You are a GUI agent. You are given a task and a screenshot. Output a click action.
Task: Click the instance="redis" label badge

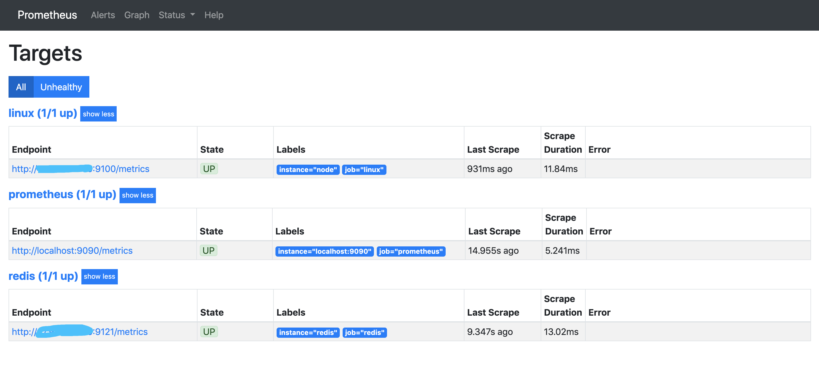tap(308, 333)
